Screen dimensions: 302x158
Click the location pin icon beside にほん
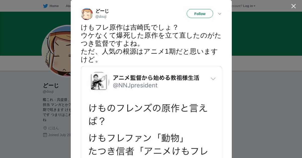tap(45, 128)
